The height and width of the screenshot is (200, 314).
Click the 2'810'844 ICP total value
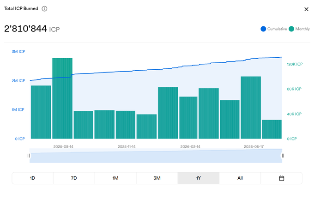coord(32,29)
